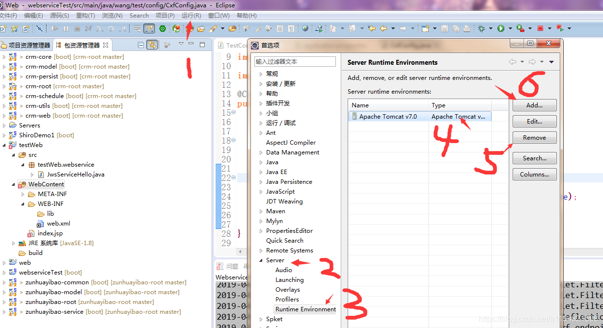Click the Drop to Frame toolbar icon
Screen dimensions: 603x328
(x=137, y=28)
